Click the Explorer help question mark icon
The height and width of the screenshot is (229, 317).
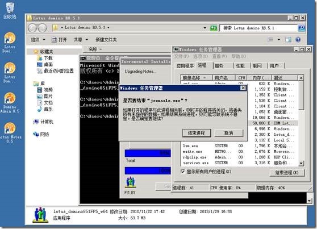(298, 40)
